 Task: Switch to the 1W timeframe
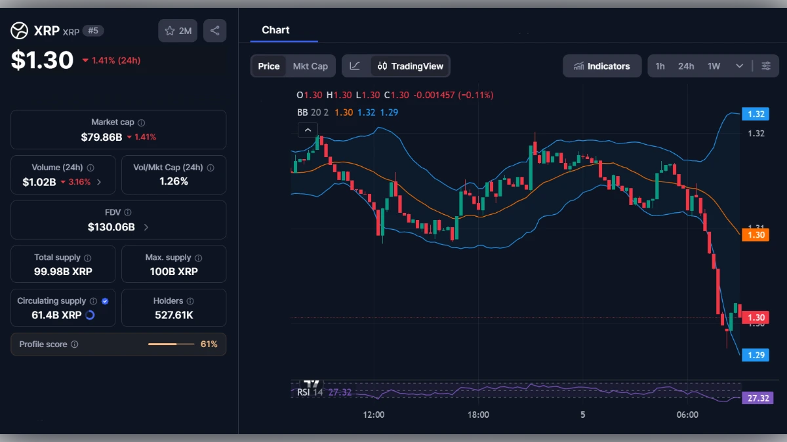(714, 65)
